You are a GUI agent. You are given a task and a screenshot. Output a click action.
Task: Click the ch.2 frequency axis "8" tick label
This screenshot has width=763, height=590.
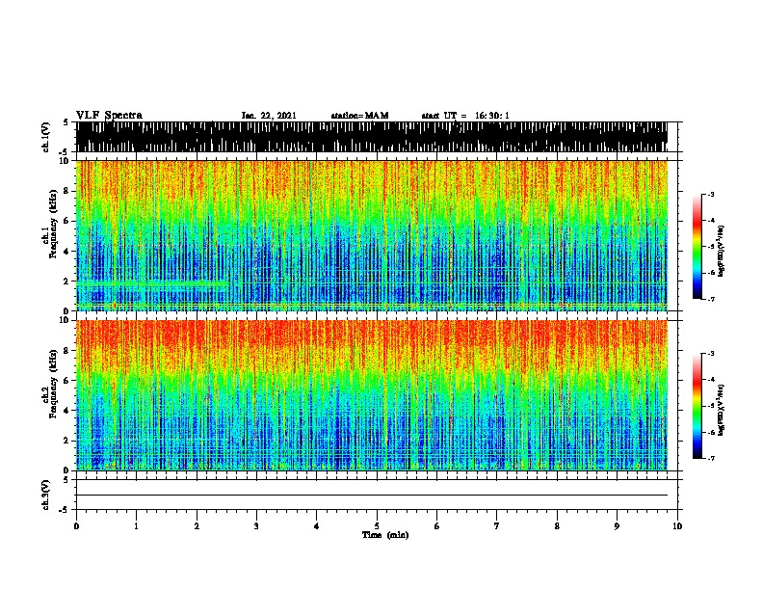[x=66, y=351]
